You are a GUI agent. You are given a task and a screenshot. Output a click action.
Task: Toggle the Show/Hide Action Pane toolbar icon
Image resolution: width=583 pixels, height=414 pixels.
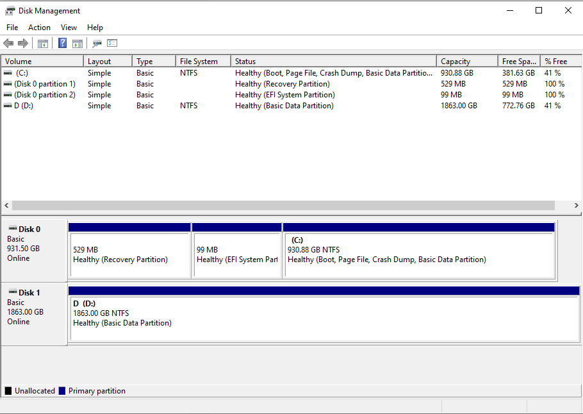pos(78,44)
